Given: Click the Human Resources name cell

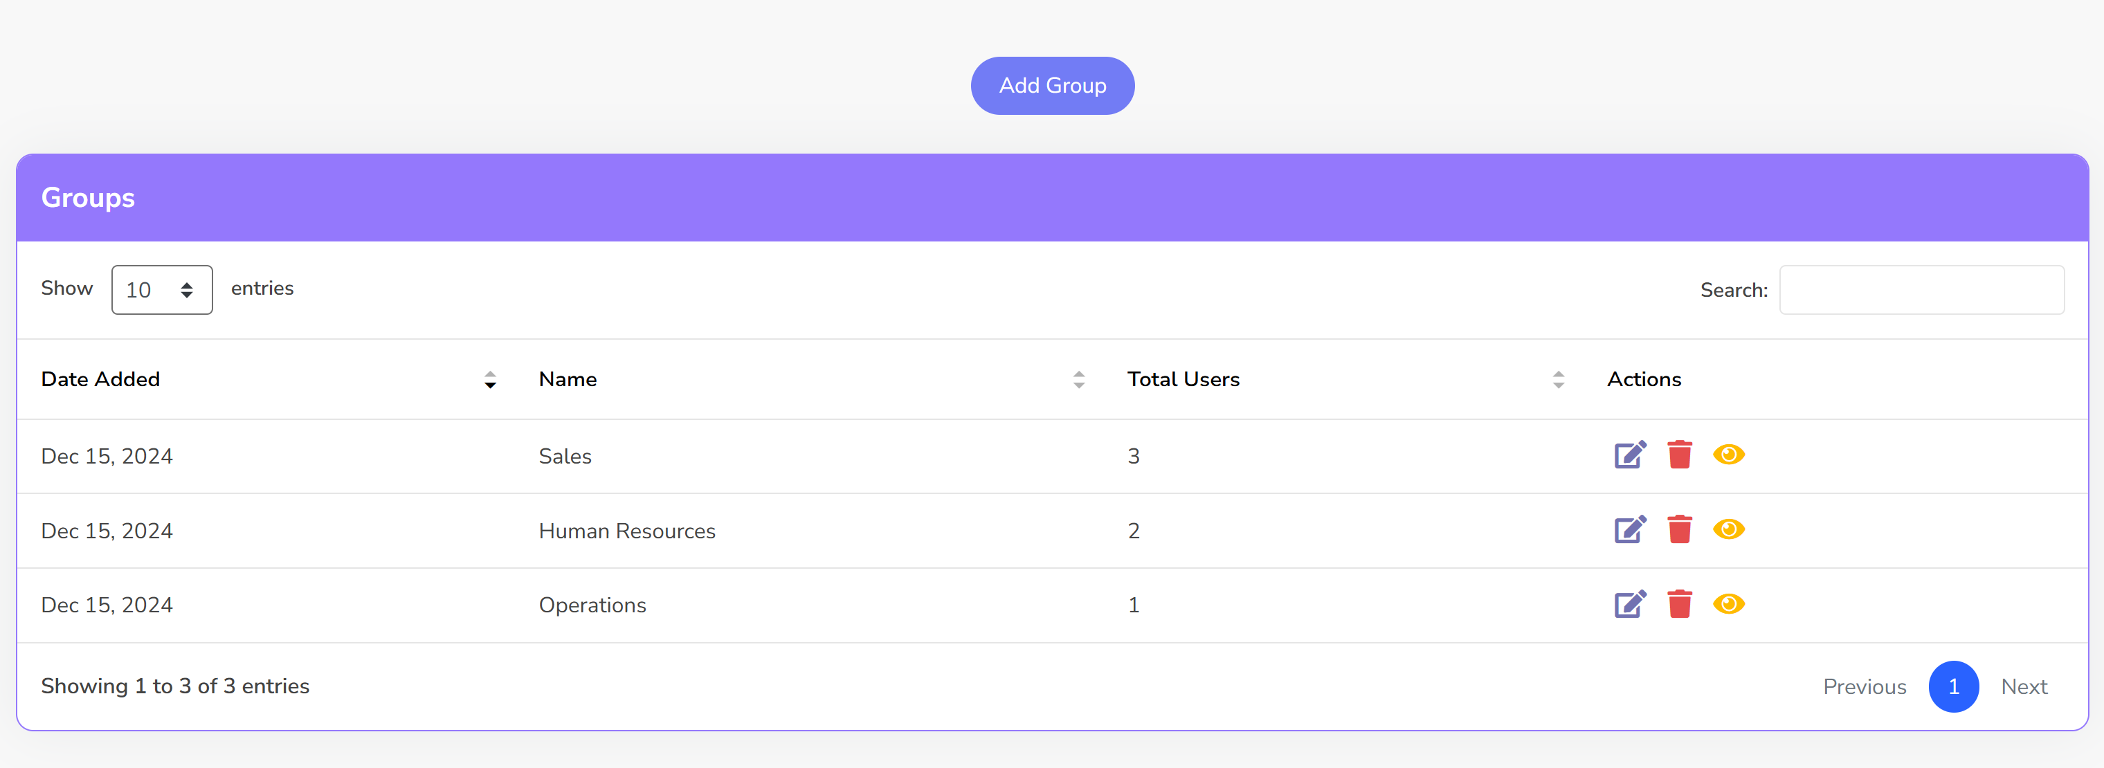Looking at the screenshot, I should (x=626, y=531).
